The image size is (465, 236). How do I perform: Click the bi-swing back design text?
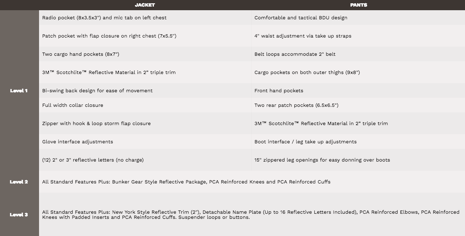pyautogui.click(x=97, y=90)
